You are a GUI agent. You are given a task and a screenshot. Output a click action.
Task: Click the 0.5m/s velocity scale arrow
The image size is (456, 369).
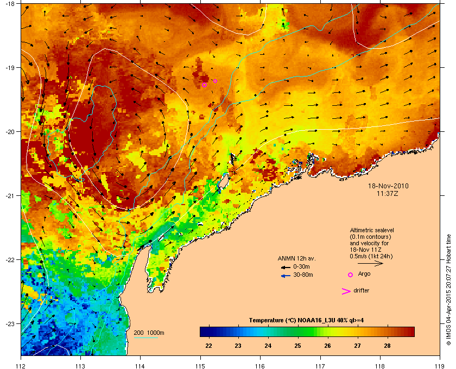pos(370,263)
